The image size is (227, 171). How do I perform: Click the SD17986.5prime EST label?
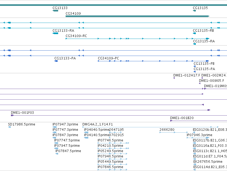pos(22,124)
